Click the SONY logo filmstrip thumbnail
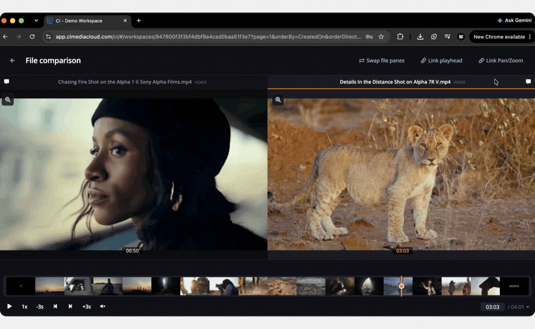The image size is (535, 329). click(514, 286)
